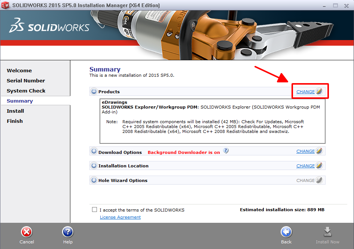Click CHANGE link for Download Options

pyautogui.click(x=305, y=151)
